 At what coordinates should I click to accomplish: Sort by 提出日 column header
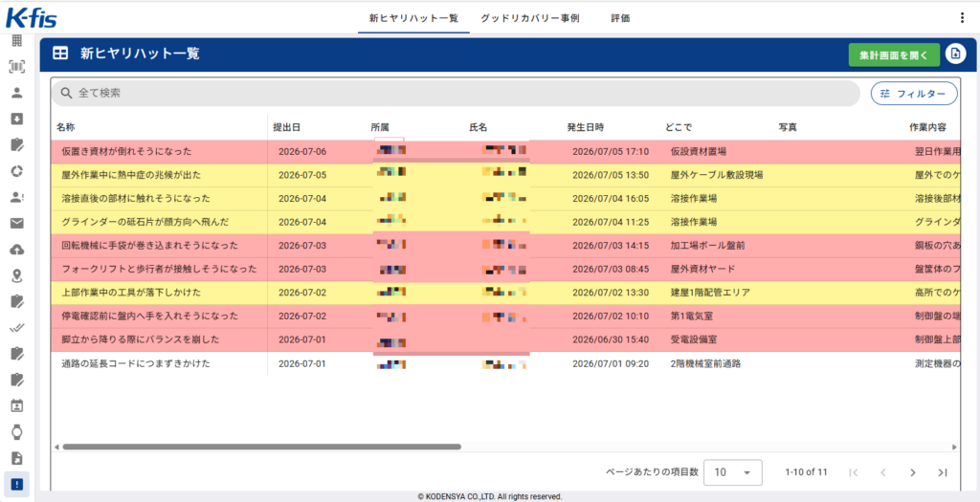click(x=287, y=127)
